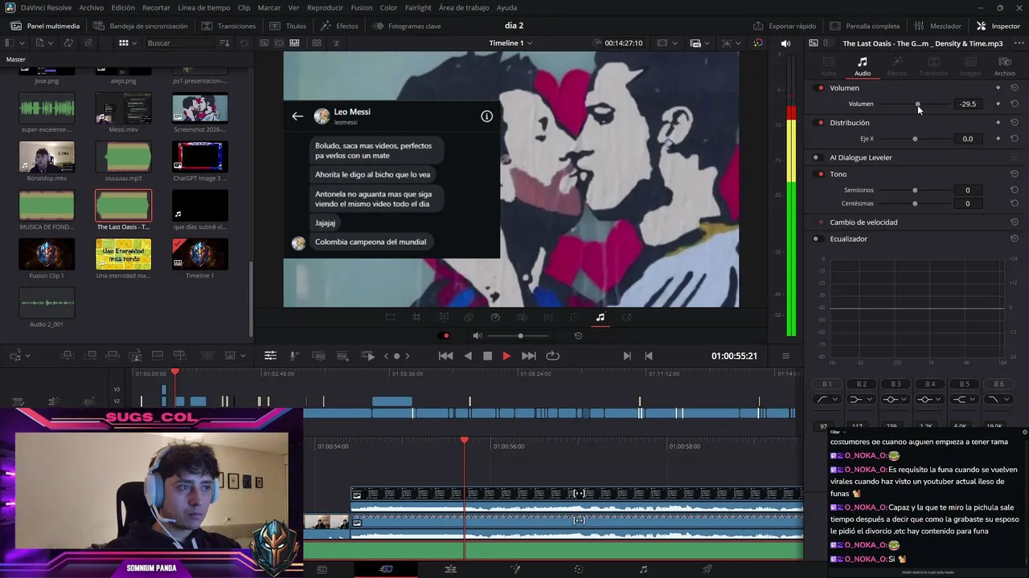
Task: Mute viewer audio via speaker icon
Action: [478, 336]
